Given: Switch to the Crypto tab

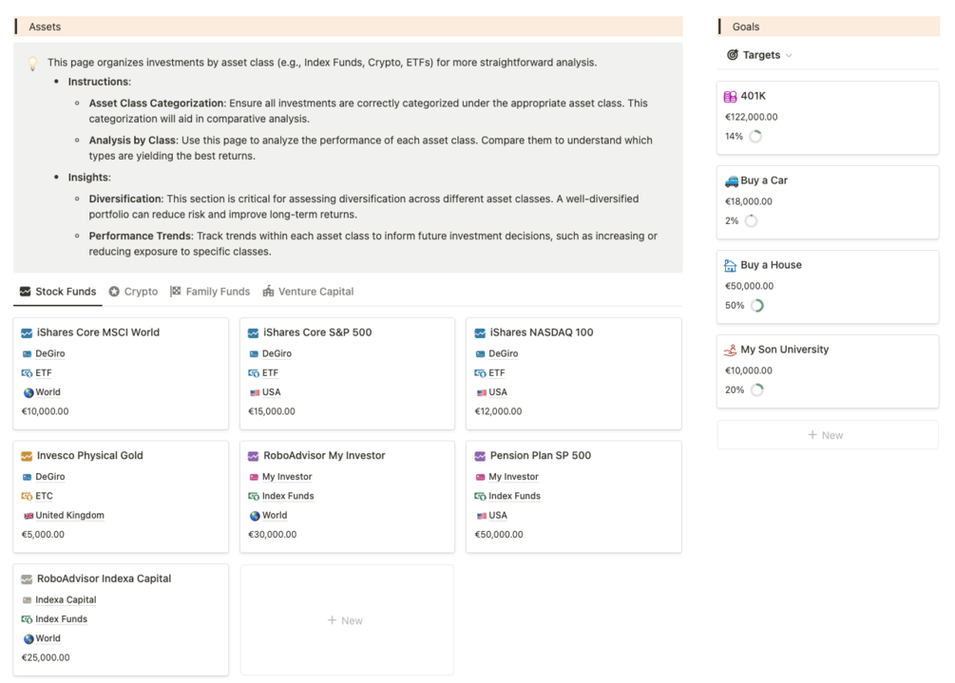Looking at the screenshot, I should click(x=133, y=292).
